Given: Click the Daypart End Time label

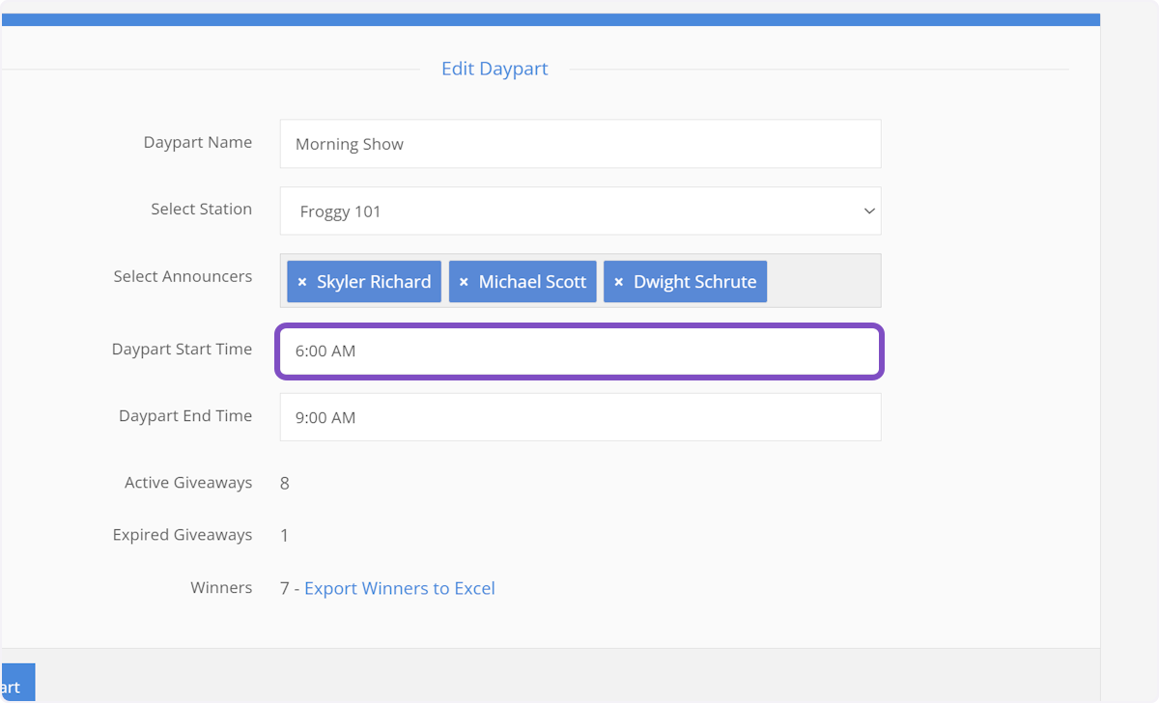Looking at the screenshot, I should click(x=184, y=415).
